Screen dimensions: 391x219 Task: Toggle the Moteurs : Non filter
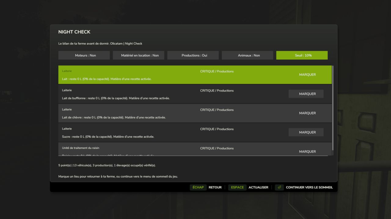pyautogui.click(x=84, y=55)
